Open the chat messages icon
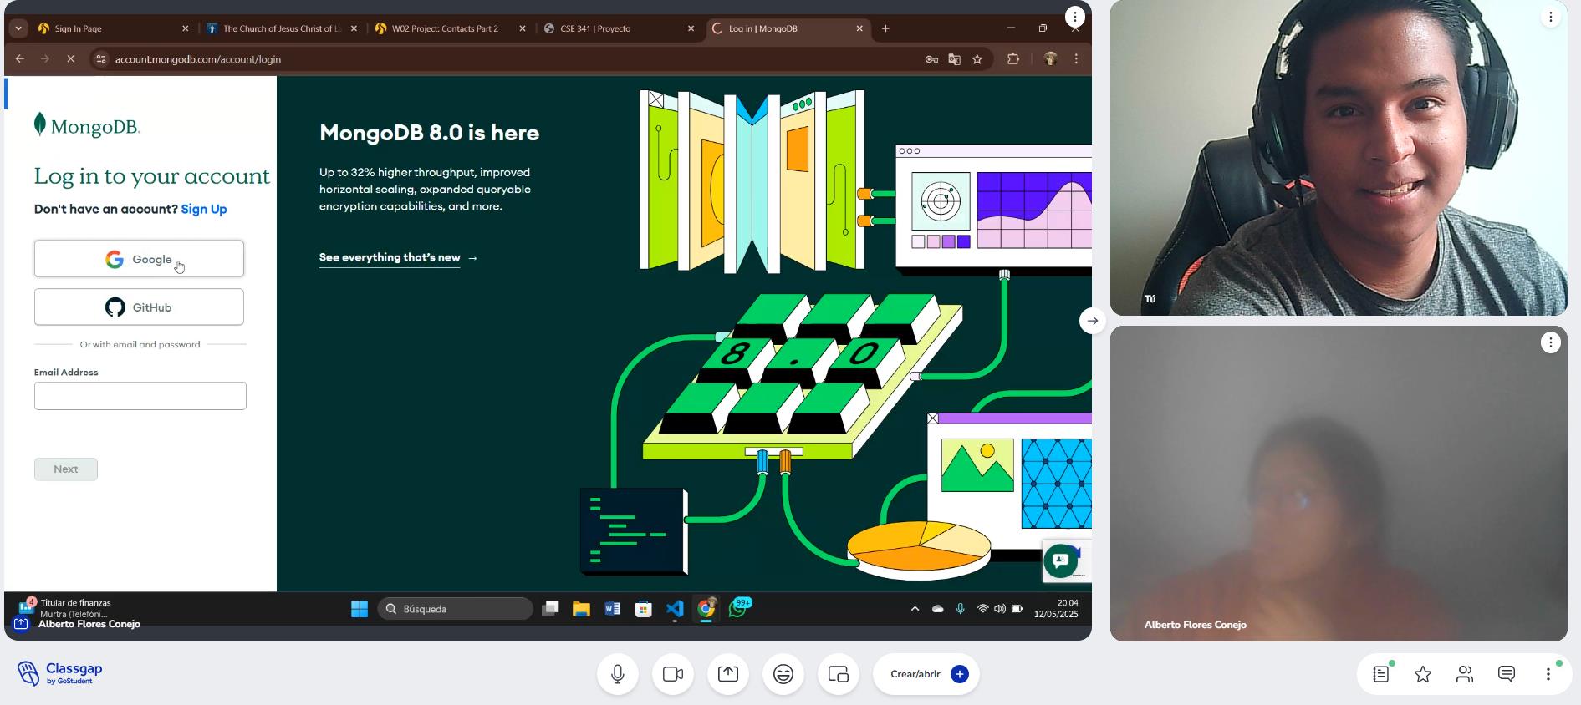 (x=1507, y=674)
